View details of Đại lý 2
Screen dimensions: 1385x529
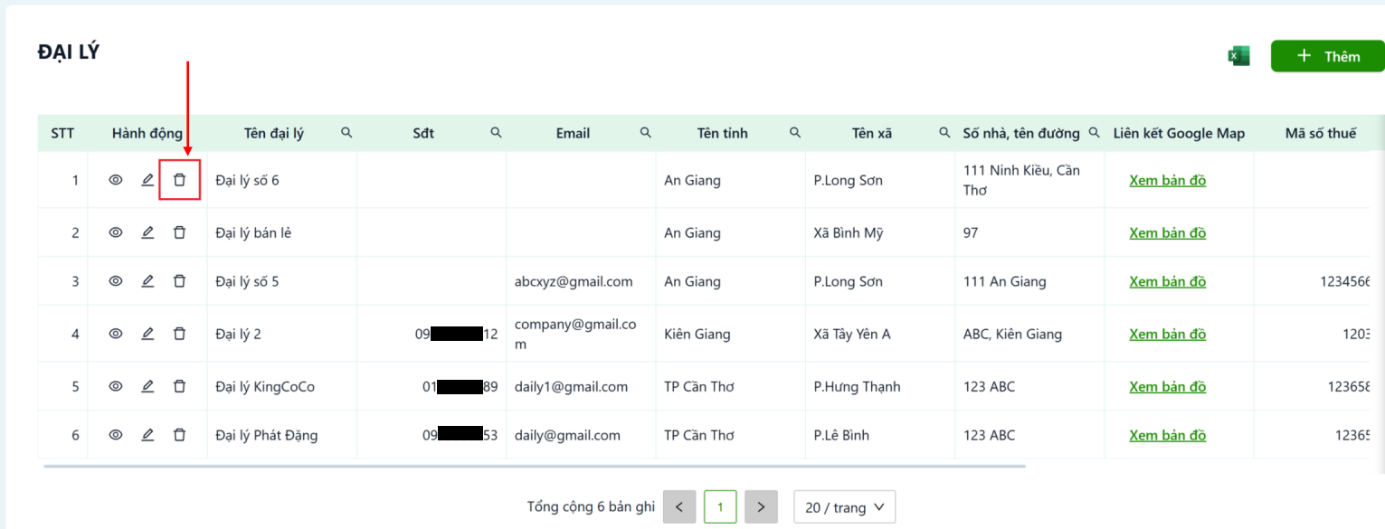116,334
